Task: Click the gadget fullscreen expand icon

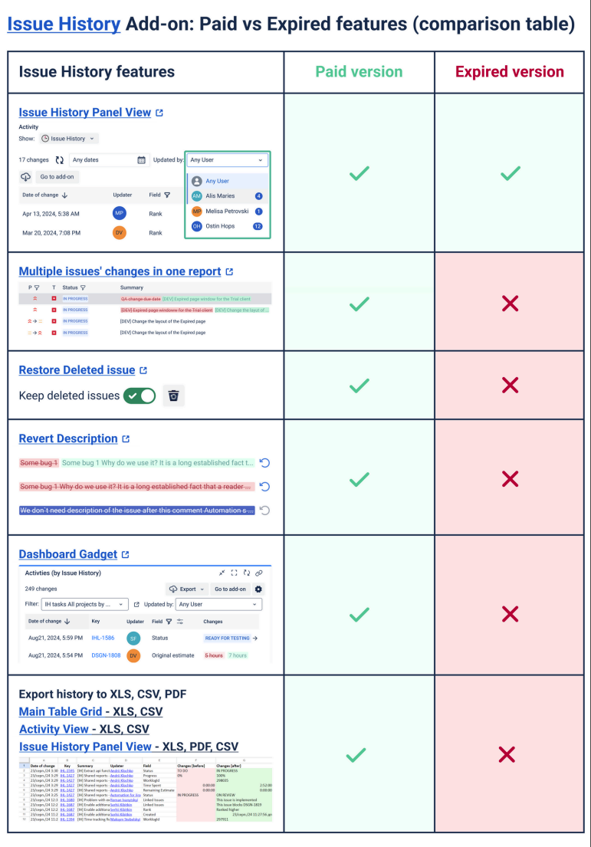Action: [x=235, y=573]
